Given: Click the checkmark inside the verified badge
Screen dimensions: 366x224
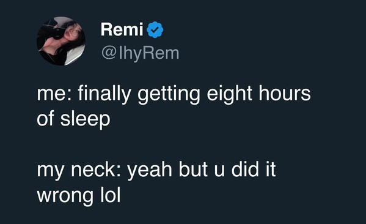Looking at the screenshot, I should [x=155, y=30].
